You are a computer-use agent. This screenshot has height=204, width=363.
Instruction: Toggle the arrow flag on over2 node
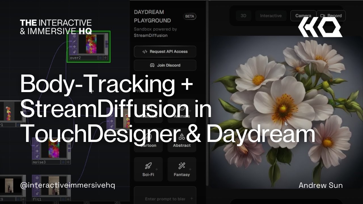click(75, 47)
